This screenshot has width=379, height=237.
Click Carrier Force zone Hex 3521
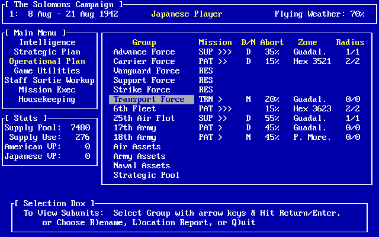tap(312, 61)
